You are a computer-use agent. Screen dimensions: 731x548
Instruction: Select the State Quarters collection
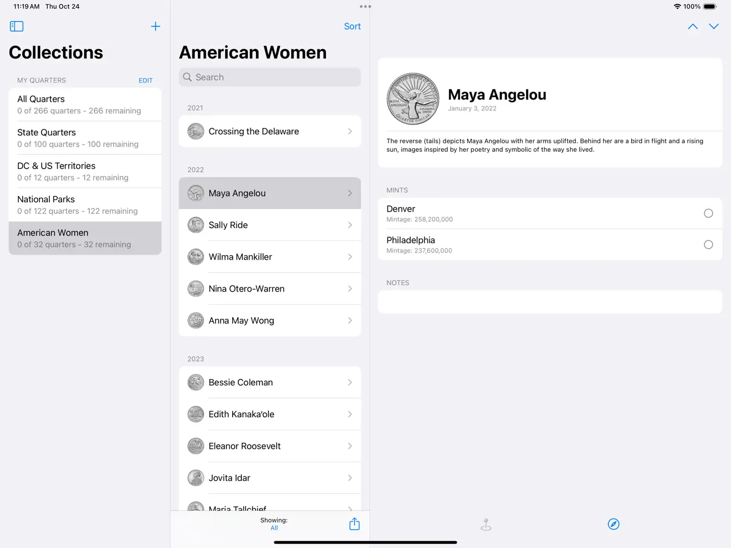(85, 138)
